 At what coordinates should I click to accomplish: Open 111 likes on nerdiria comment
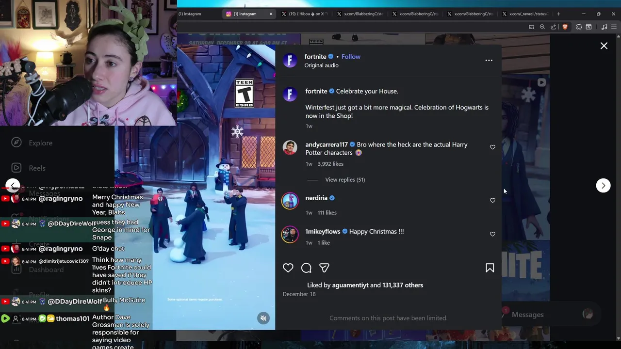327,213
